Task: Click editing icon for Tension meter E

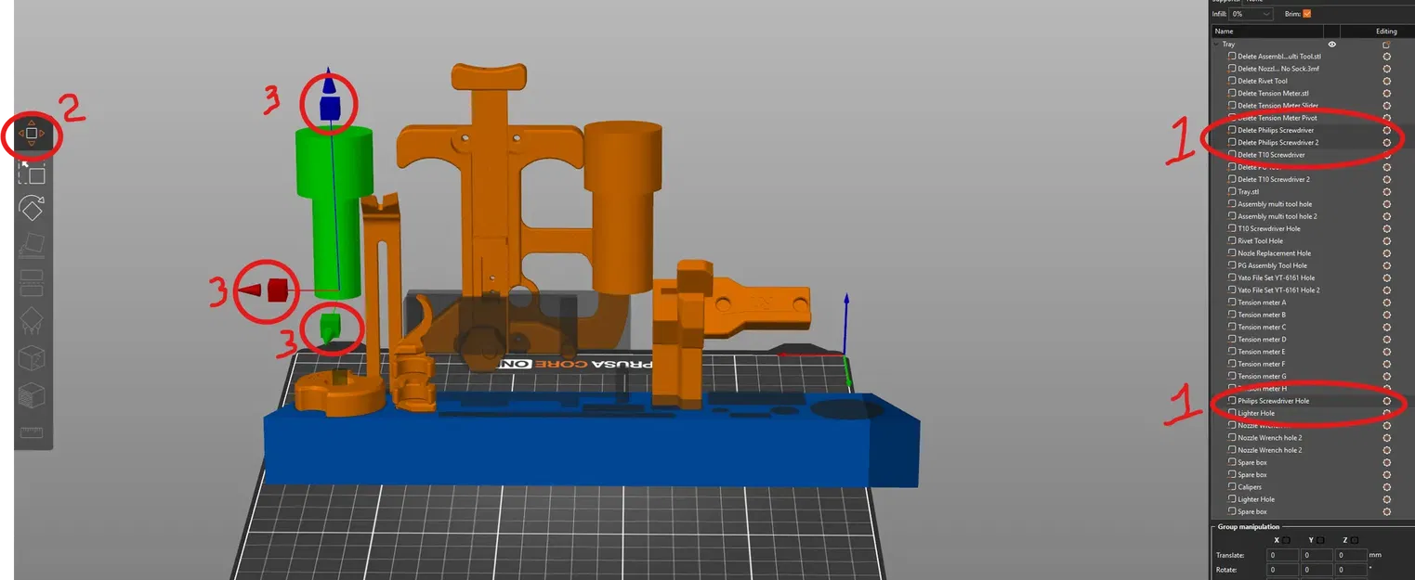Action: tap(1386, 352)
